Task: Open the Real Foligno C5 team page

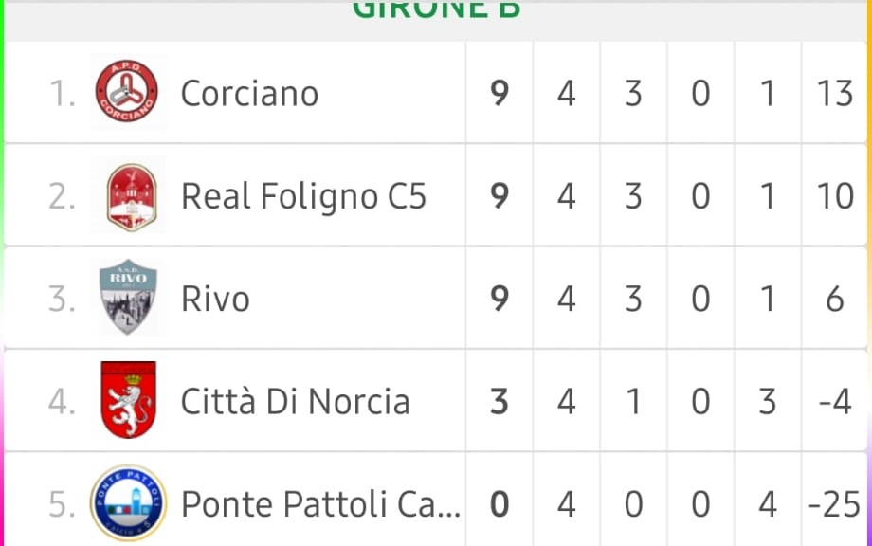Action: coord(303,196)
